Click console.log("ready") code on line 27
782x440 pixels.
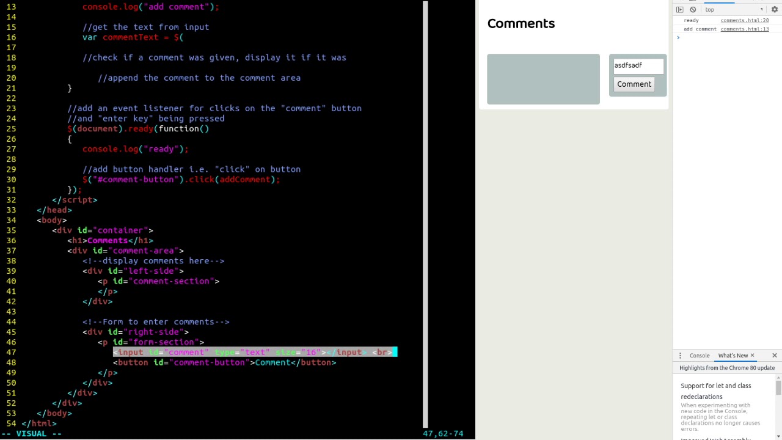pos(136,149)
